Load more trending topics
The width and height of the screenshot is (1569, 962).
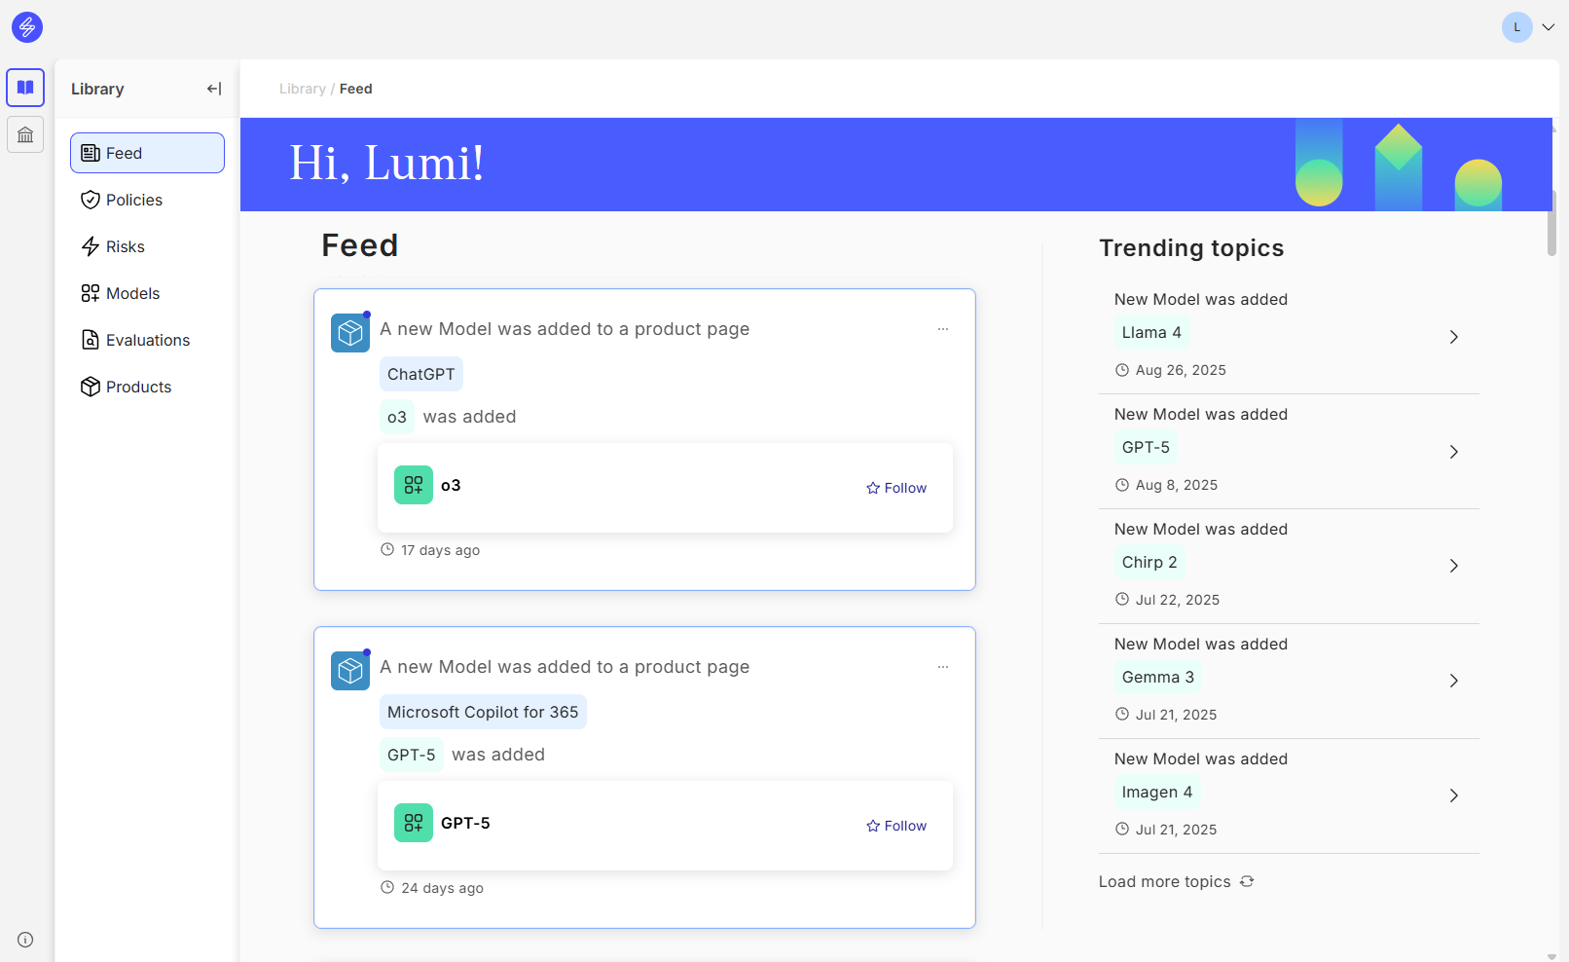[x=1176, y=881]
